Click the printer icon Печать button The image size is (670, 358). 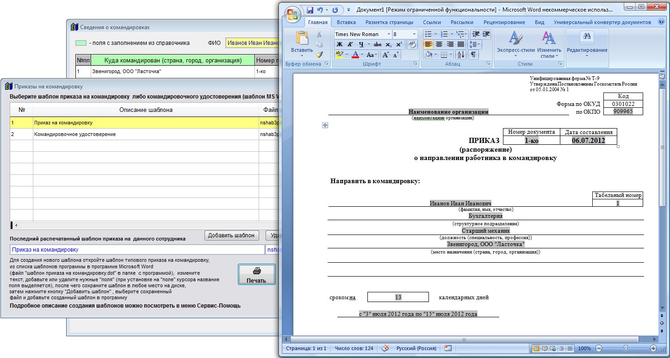point(256,274)
